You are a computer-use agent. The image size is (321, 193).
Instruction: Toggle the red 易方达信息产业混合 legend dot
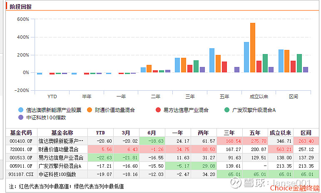coord(158,110)
